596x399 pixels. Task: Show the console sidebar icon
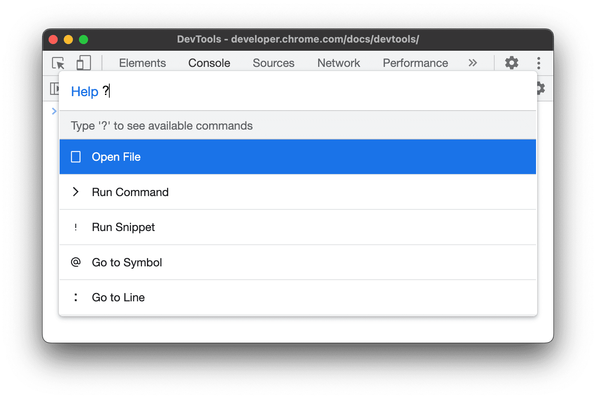coord(55,89)
